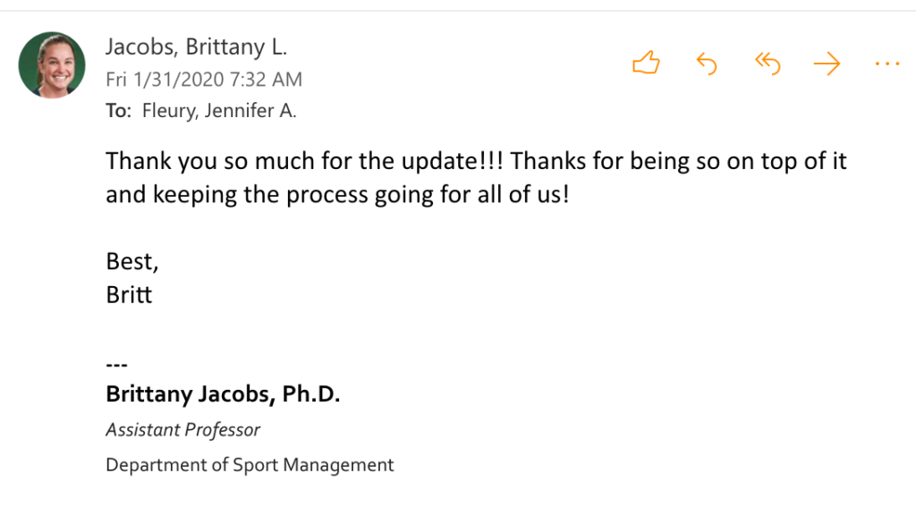Click the Reply arrow icon
The image size is (916, 507).
click(707, 63)
